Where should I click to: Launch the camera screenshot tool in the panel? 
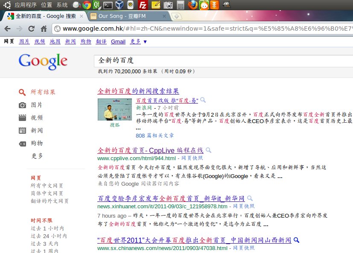pos(168,5)
